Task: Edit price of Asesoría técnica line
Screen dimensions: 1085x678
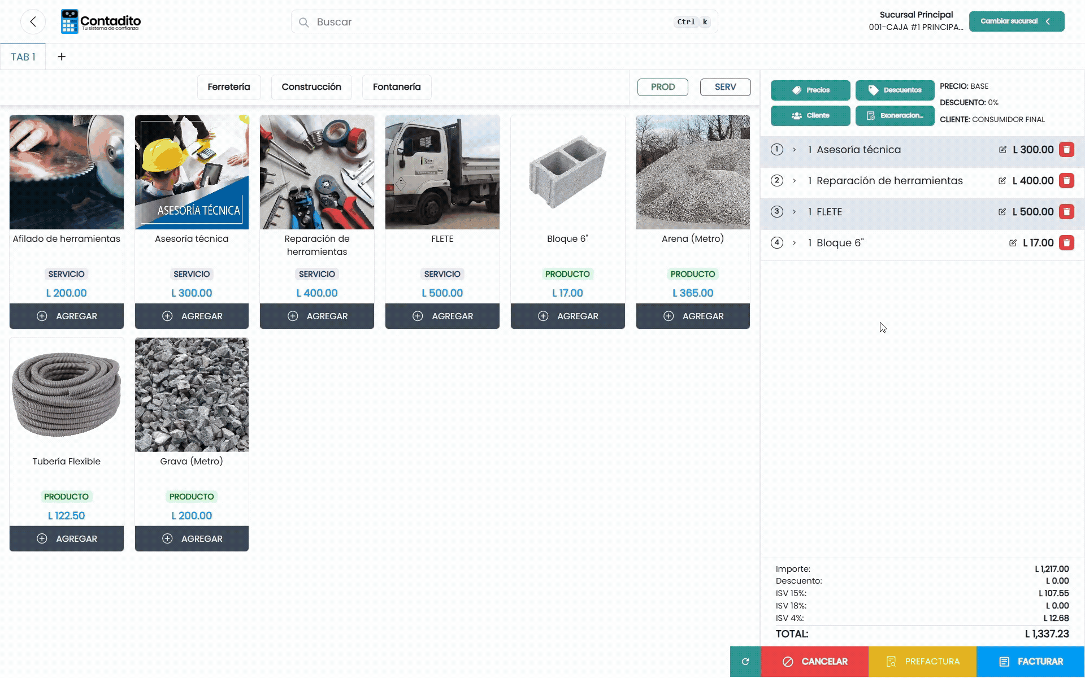Action: [x=1002, y=150]
